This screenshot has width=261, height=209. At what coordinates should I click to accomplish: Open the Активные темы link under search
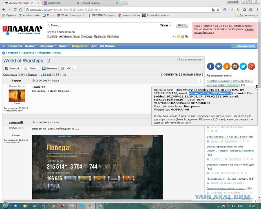click(x=69, y=36)
